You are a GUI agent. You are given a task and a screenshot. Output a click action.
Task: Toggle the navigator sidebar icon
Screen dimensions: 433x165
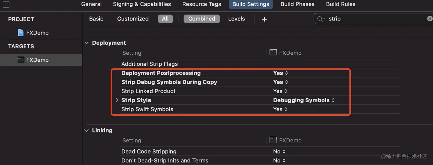point(6,4)
